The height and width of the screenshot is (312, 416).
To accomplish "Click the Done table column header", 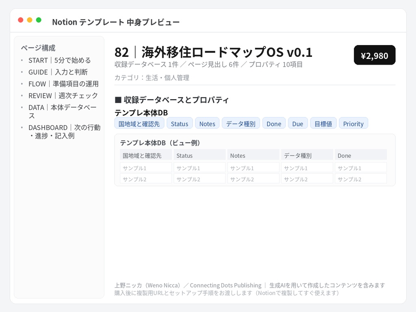I will [x=361, y=155].
